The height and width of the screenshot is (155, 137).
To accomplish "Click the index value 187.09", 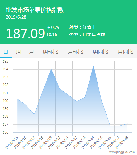I will click(x=25, y=34).
